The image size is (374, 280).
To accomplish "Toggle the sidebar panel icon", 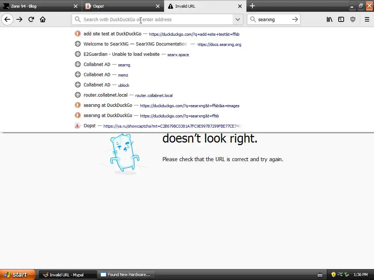I will point(341,19).
